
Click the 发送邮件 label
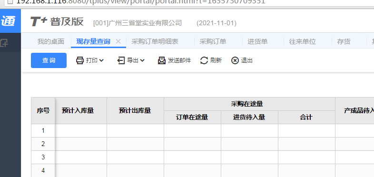pyautogui.click(x=179, y=60)
